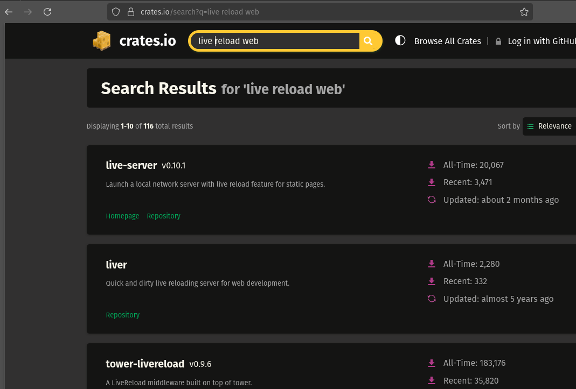Open the crates.io home link
The image size is (576, 389).
click(x=147, y=41)
